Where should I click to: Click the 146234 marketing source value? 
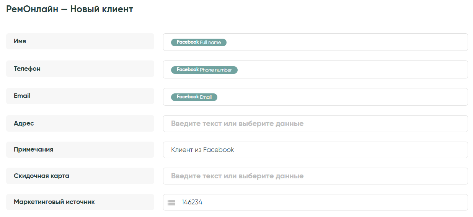pos(192,202)
